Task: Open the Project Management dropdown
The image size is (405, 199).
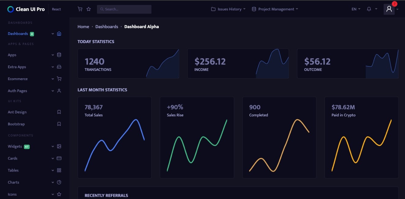Action: click(x=275, y=9)
